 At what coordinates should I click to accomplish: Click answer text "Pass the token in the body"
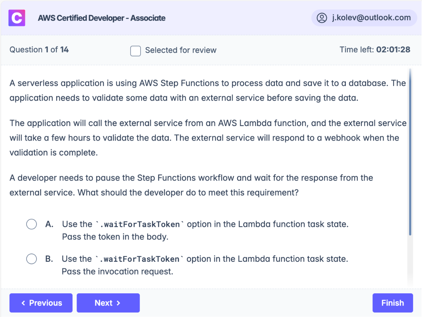pyautogui.click(x=115, y=237)
